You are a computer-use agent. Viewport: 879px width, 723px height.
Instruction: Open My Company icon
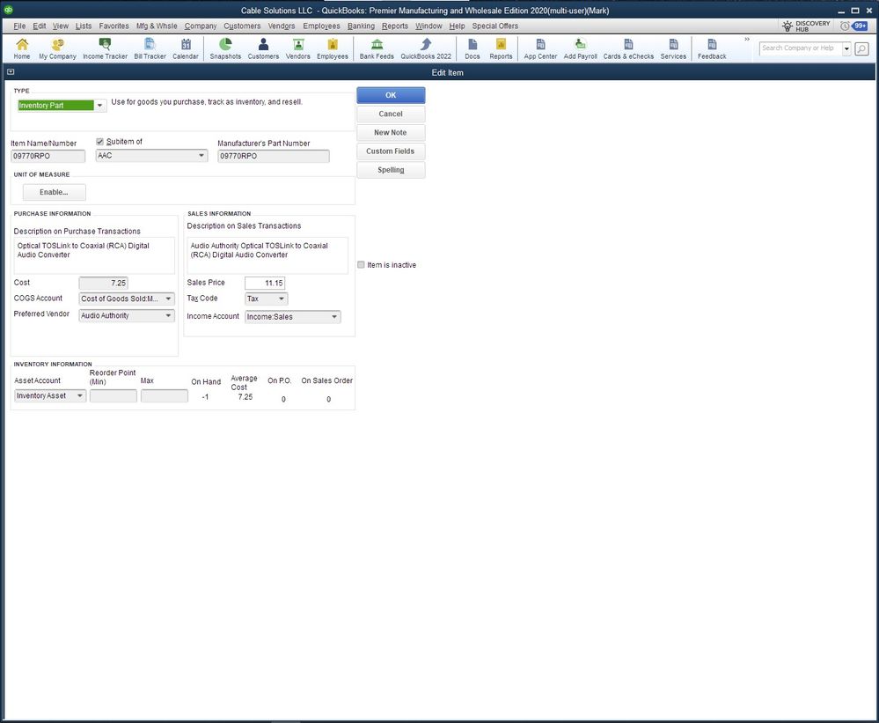(57, 48)
